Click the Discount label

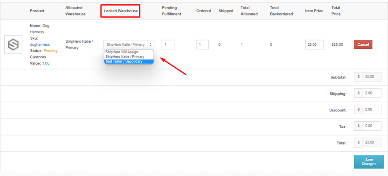click(x=338, y=110)
